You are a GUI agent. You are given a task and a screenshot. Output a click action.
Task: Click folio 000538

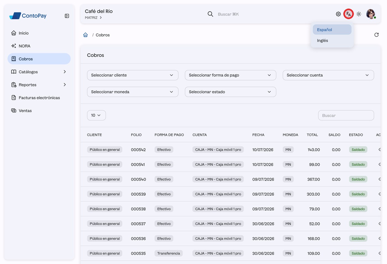138,209
